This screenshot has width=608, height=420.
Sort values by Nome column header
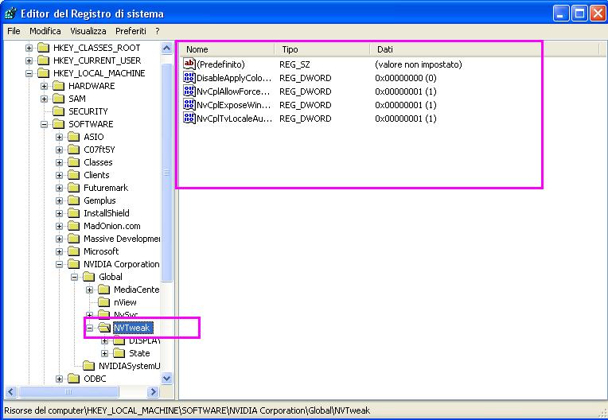coord(227,49)
